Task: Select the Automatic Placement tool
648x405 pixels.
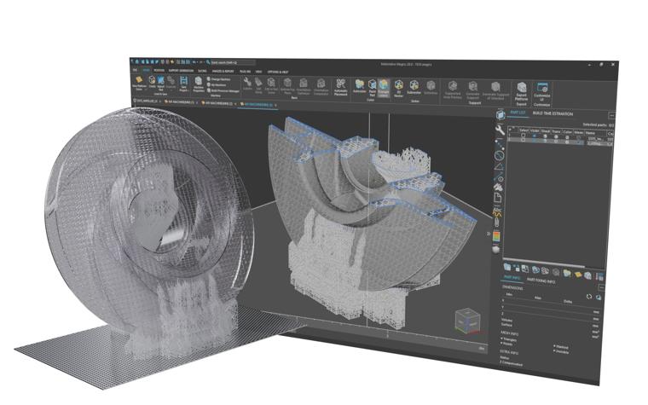Action: (x=338, y=85)
